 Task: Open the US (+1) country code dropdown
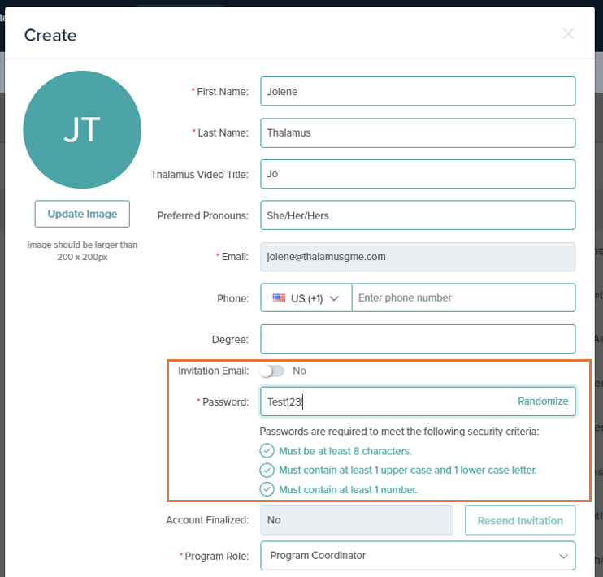pos(306,297)
